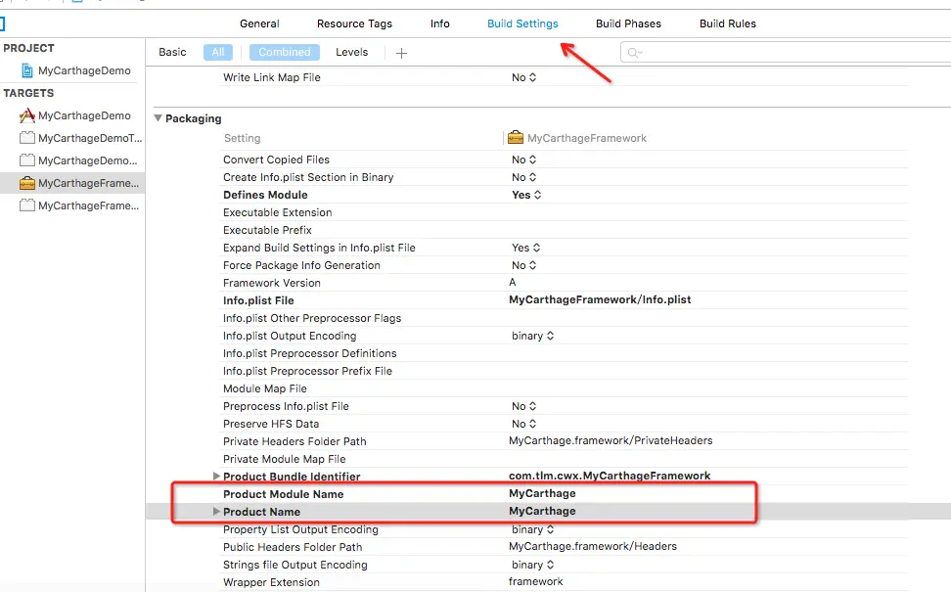Click the MyCarthageDemo app target icon
This screenshot has width=951, height=592.
[x=26, y=115]
